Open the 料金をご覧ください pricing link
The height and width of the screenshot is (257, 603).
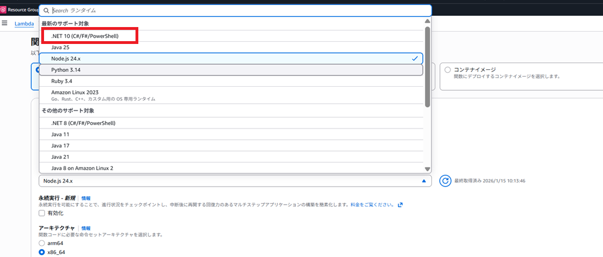[372, 205]
